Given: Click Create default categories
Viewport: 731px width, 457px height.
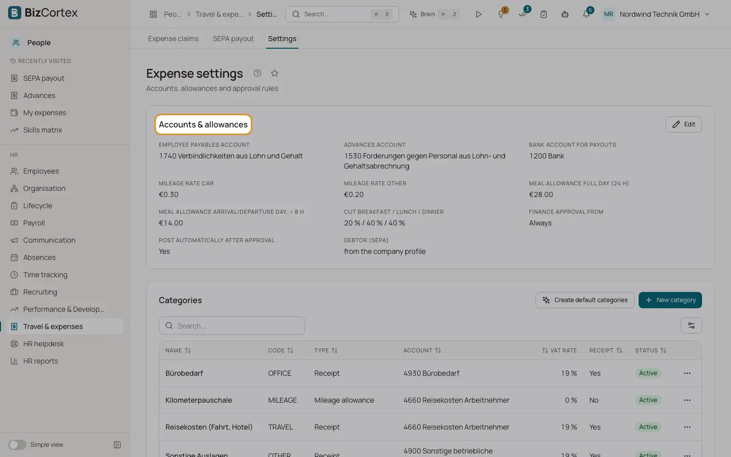Looking at the screenshot, I should click(585, 300).
